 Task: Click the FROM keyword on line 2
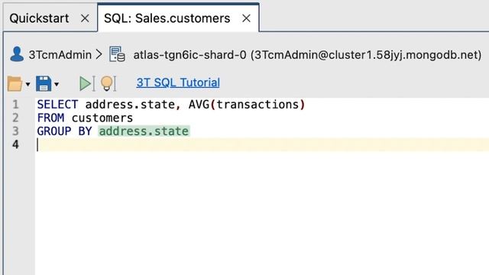(x=50, y=118)
